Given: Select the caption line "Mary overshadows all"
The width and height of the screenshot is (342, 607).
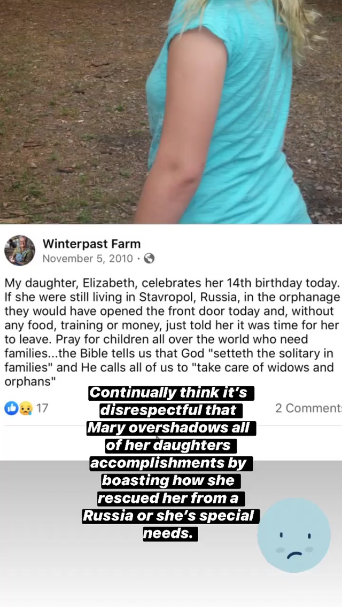Looking at the screenshot, I should point(171,428).
